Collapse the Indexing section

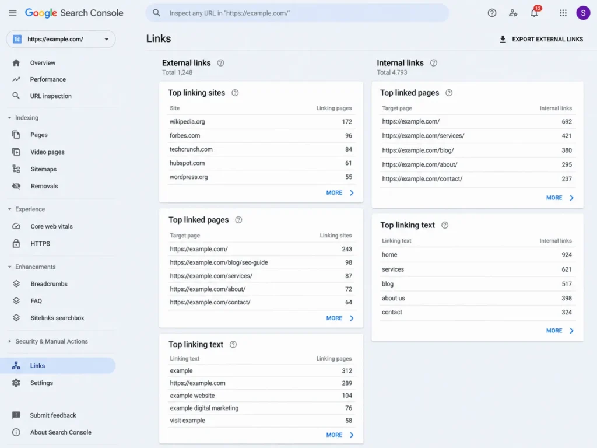(9, 118)
